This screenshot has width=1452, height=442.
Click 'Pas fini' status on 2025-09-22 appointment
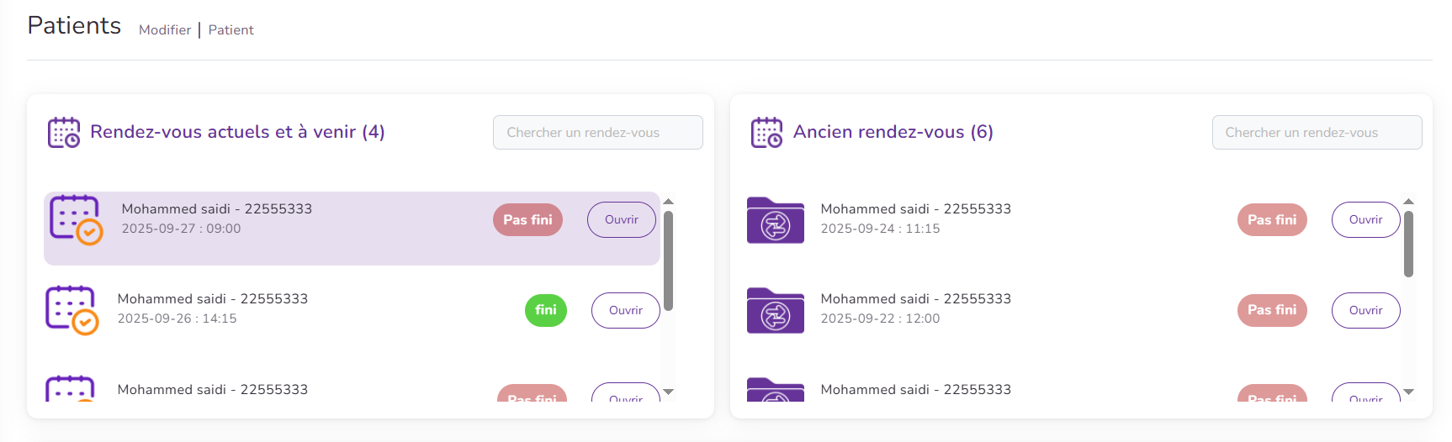(x=1271, y=310)
